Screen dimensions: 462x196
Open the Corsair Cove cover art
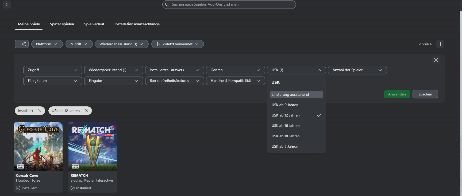point(38,147)
